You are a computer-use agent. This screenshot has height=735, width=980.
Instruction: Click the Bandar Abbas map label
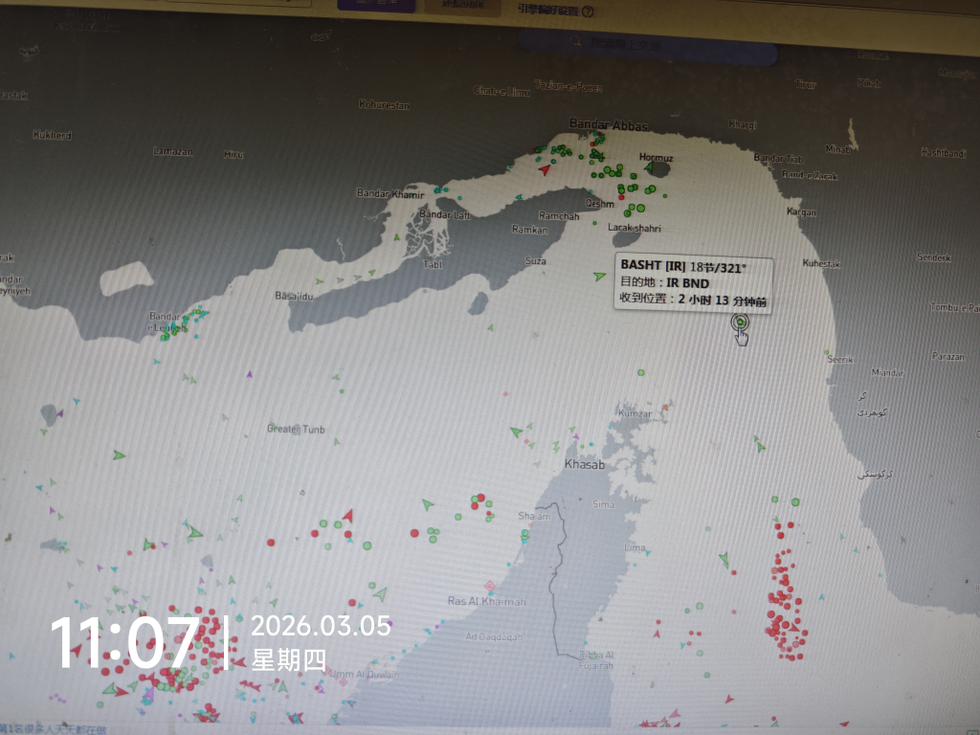coord(608,125)
